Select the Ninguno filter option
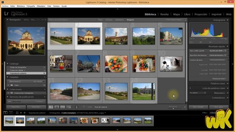The width and height of the screenshot is (235, 132). [130, 20]
